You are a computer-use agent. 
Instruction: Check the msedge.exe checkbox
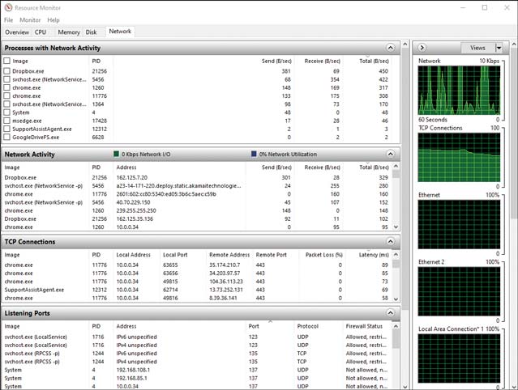[x=6, y=121]
